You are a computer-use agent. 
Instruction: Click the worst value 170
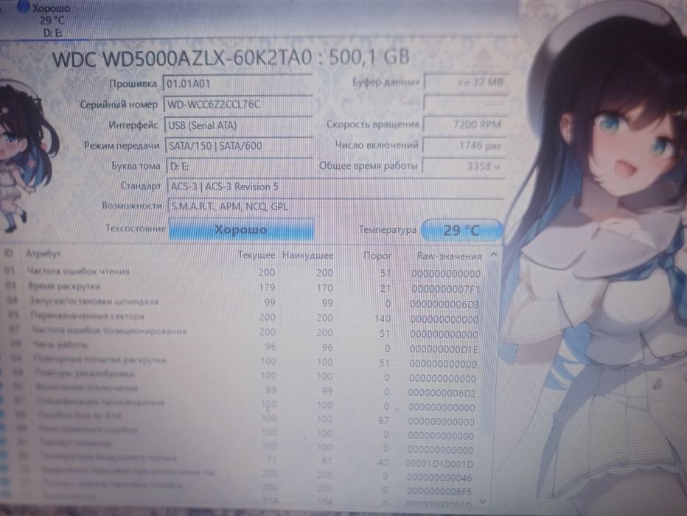[x=324, y=287]
